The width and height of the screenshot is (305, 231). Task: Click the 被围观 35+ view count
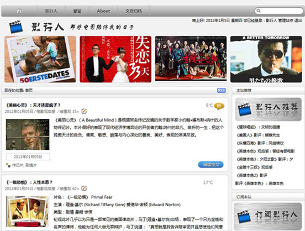click(70, 112)
